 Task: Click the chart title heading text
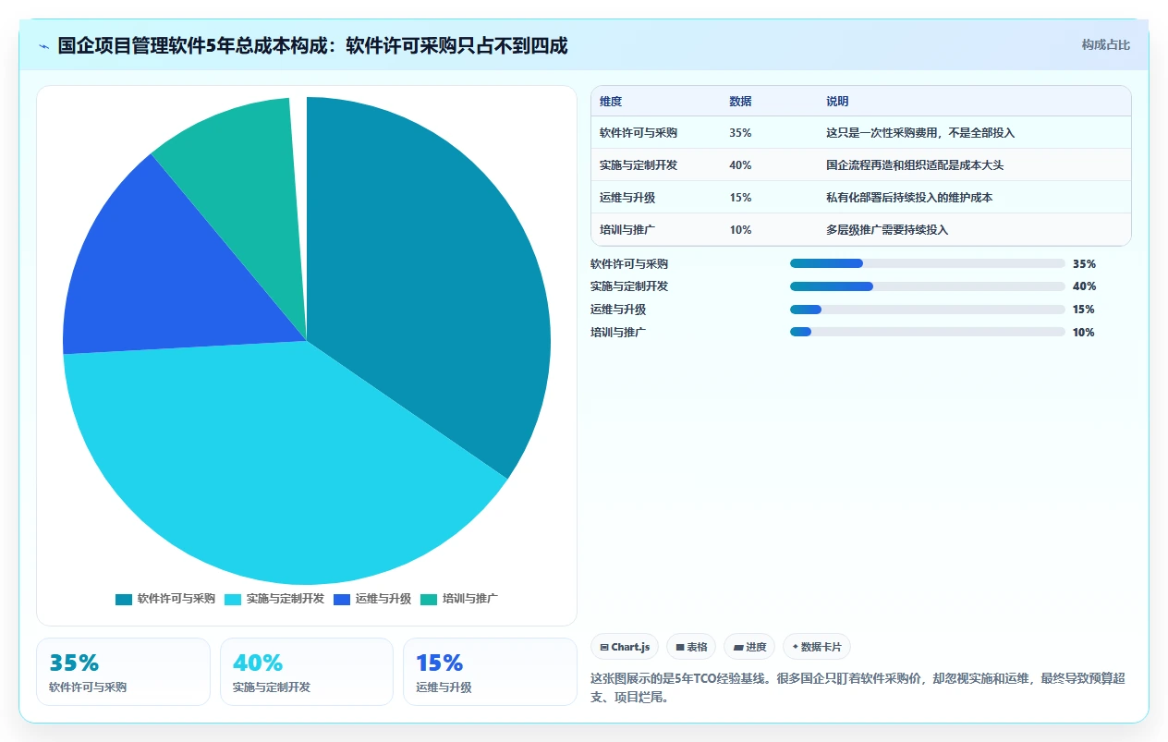click(x=312, y=45)
